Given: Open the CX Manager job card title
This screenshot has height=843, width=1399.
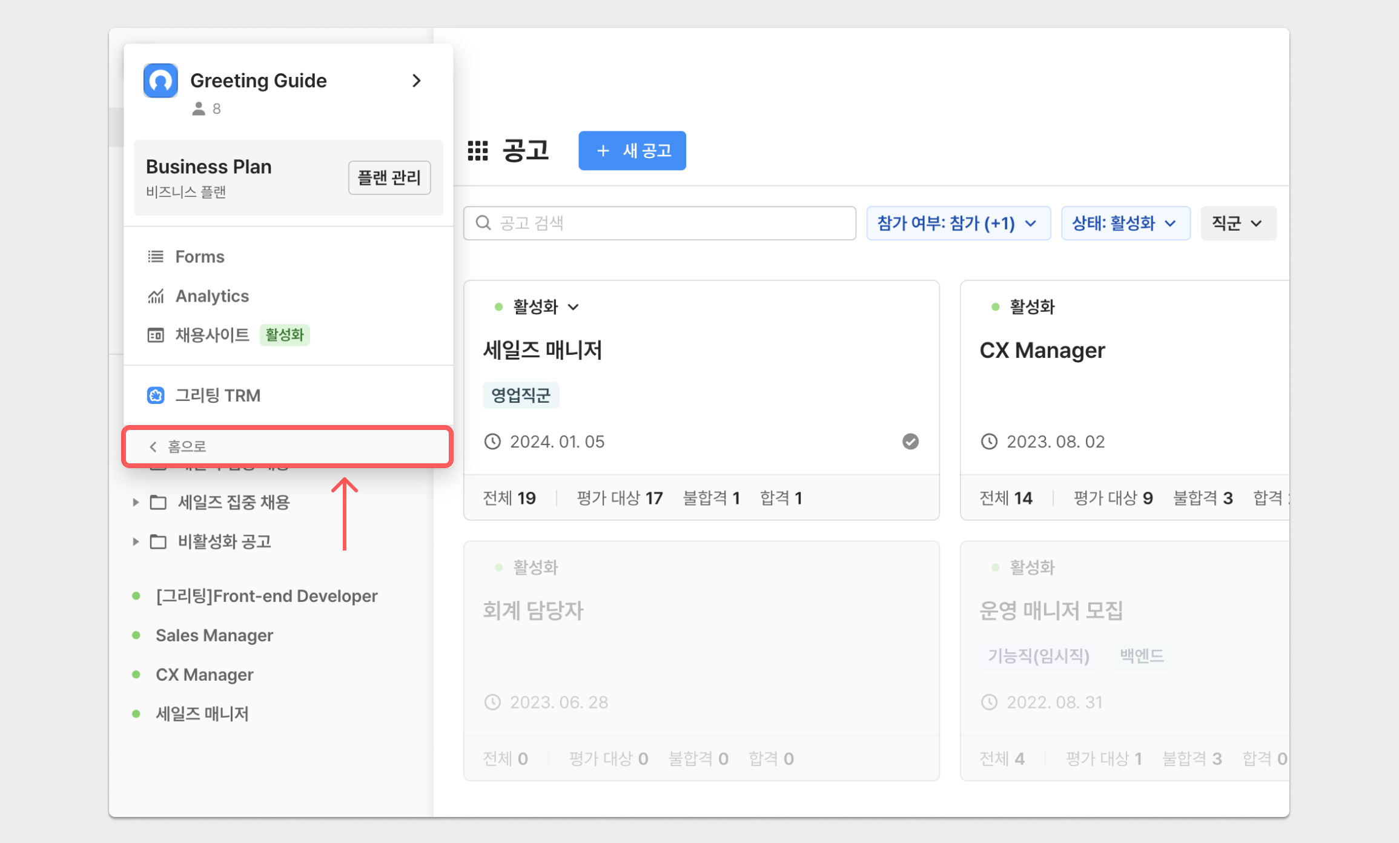Looking at the screenshot, I should pyautogui.click(x=1042, y=350).
